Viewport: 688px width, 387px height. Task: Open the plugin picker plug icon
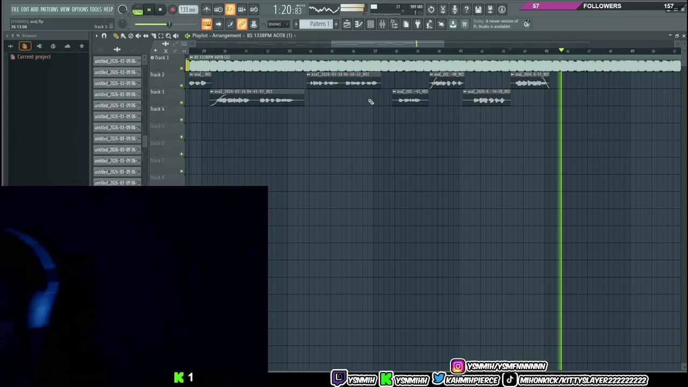[418, 24]
